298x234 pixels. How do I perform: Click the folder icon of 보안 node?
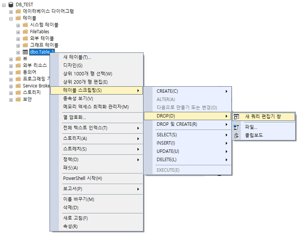coord(18,99)
